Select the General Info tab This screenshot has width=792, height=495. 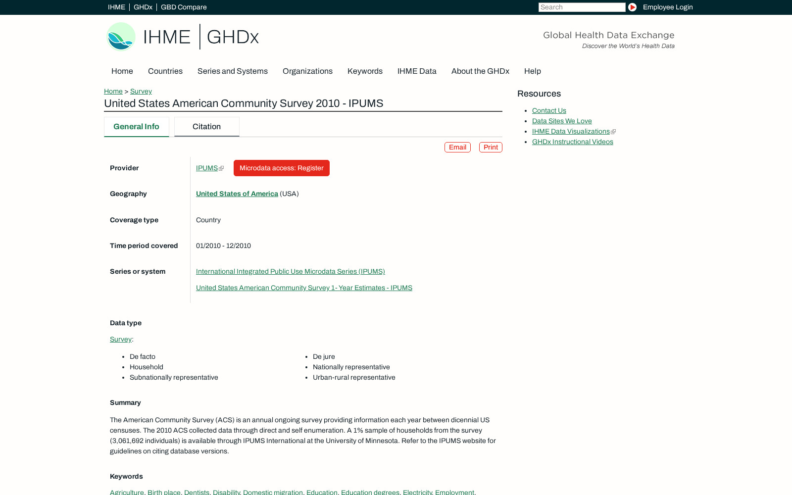click(137, 127)
